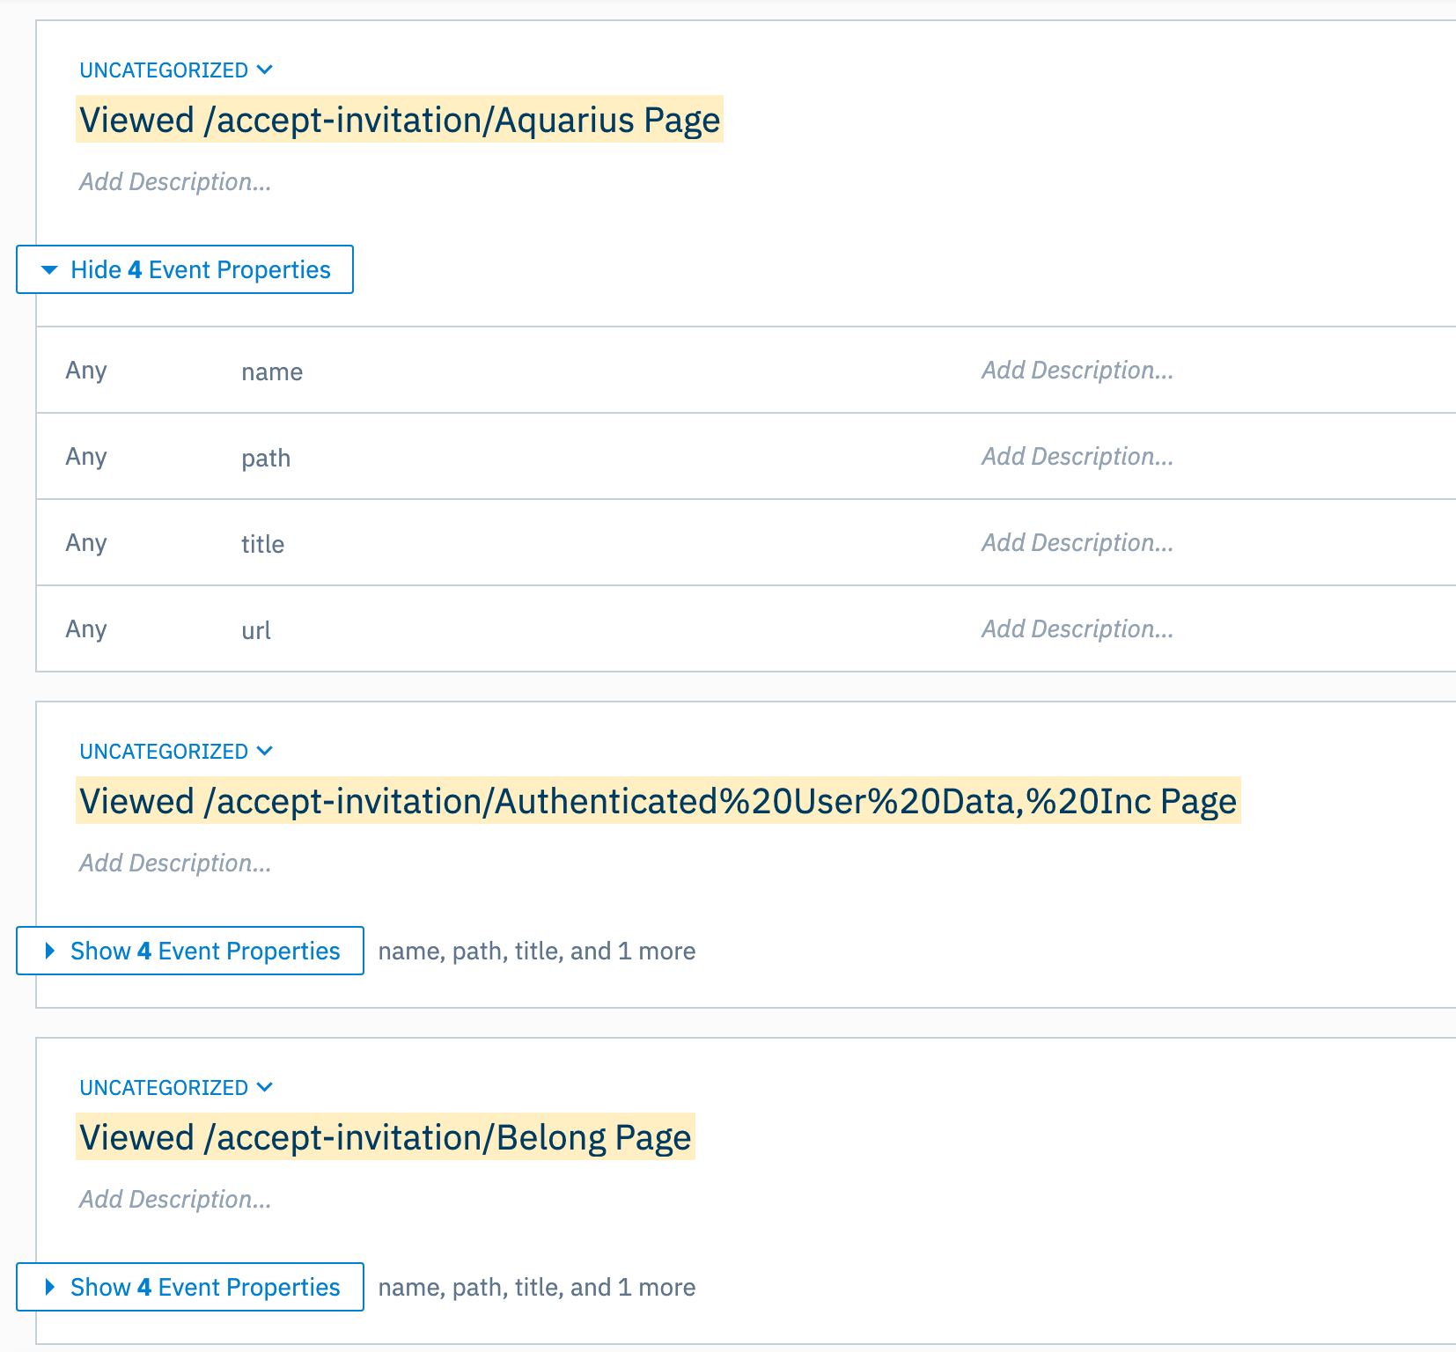Select the name property label
The image size is (1456, 1352).
click(x=272, y=372)
